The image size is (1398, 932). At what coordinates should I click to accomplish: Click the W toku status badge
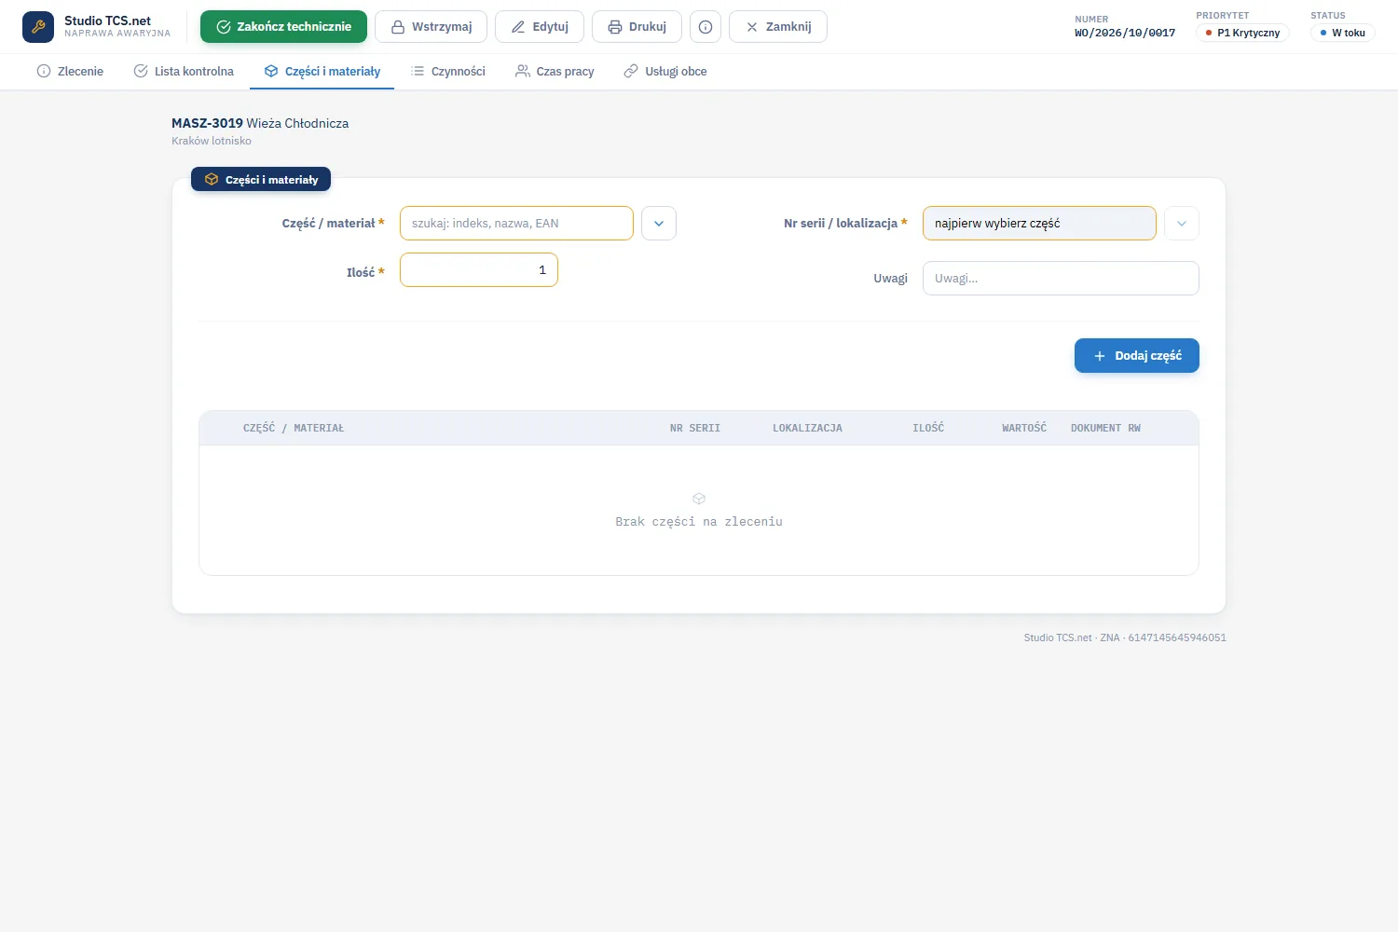(1343, 33)
